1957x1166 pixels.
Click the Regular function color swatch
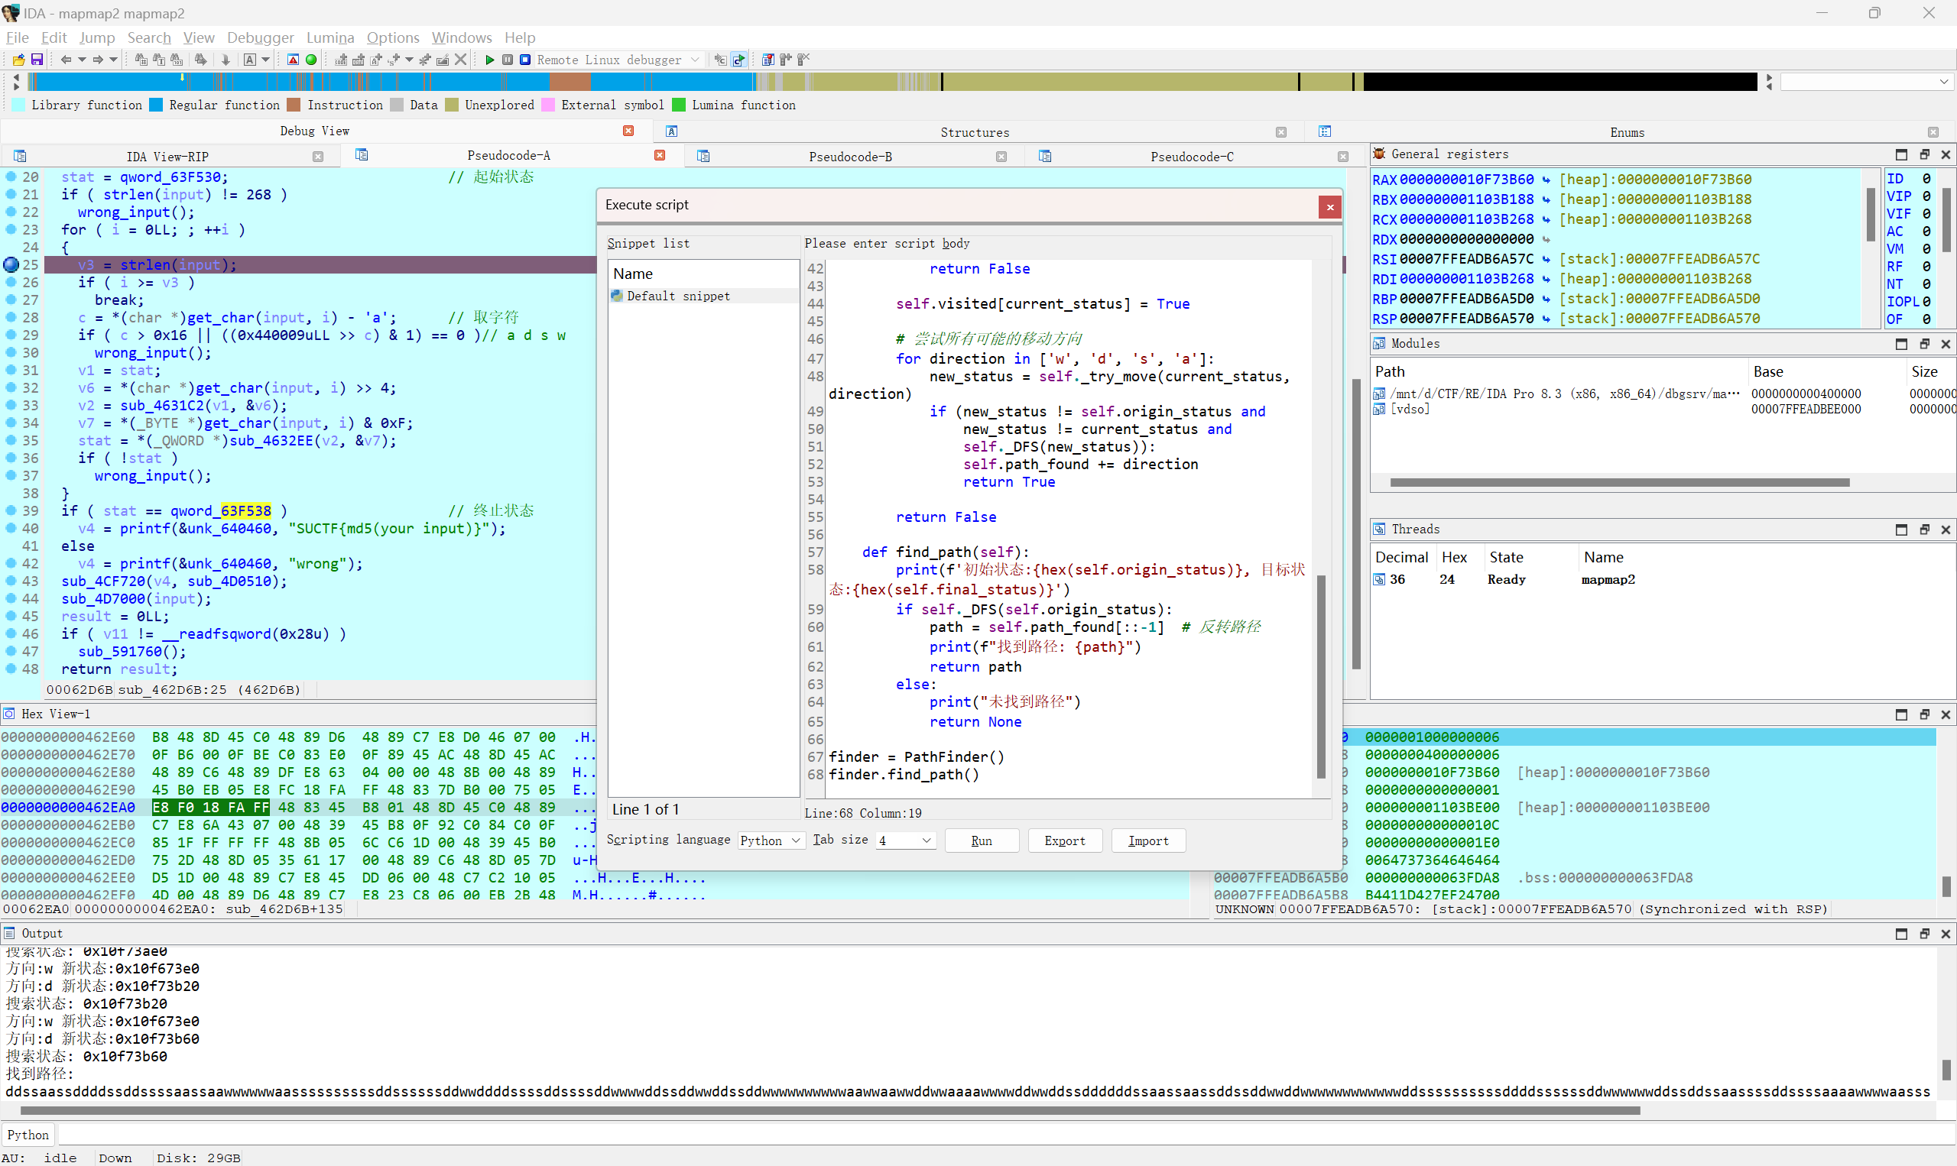click(x=156, y=105)
